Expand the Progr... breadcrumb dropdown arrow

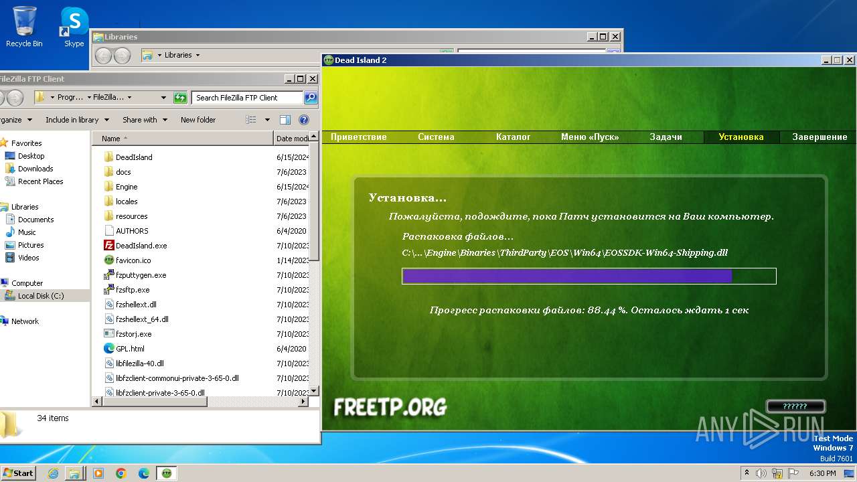[x=88, y=98]
